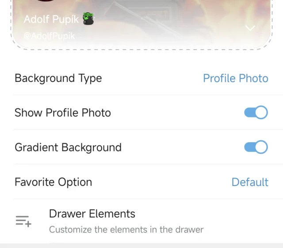Click the drawer header background image preview
The image size is (283, 248).
click(168, 18)
